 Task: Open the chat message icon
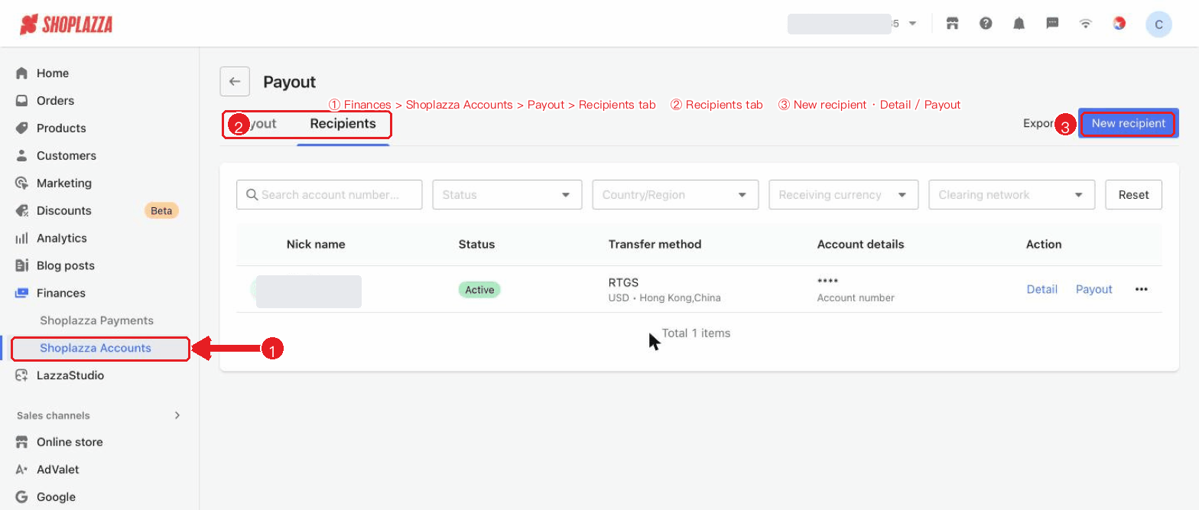click(1052, 24)
